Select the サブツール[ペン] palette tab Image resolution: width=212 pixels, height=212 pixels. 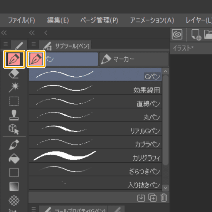tap(65, 45)
